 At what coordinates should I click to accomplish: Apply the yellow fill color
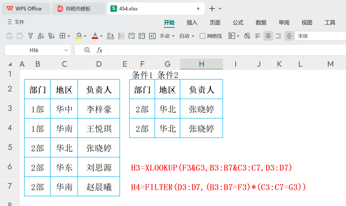[x=78, y=36]
